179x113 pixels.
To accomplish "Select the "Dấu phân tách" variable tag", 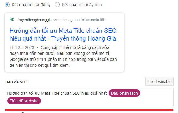I will point(124,93).
